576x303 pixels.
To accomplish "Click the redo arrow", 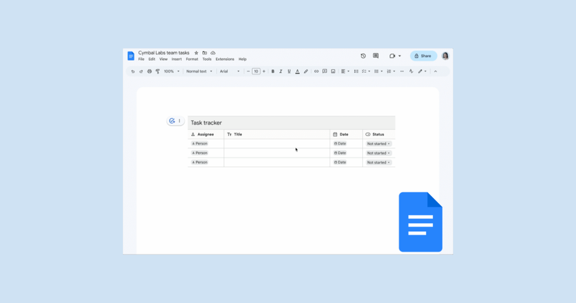I will pyautogui.click(x=141, y=71).
